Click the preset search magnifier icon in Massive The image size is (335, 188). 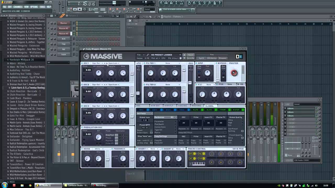(147, 55)
